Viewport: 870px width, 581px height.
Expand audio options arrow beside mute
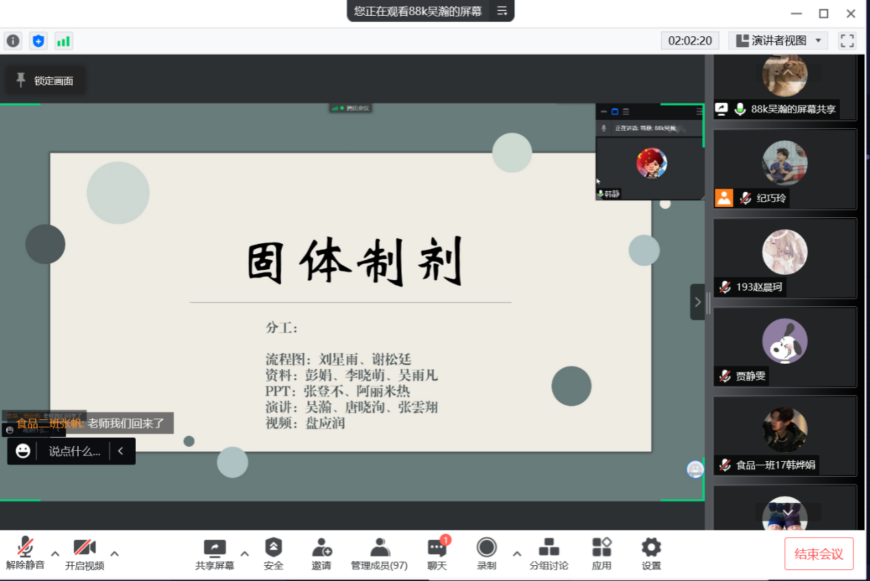(x=56, y=554)
